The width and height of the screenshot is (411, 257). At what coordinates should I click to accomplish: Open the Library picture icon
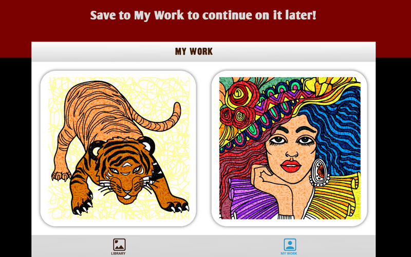point(119,245)
